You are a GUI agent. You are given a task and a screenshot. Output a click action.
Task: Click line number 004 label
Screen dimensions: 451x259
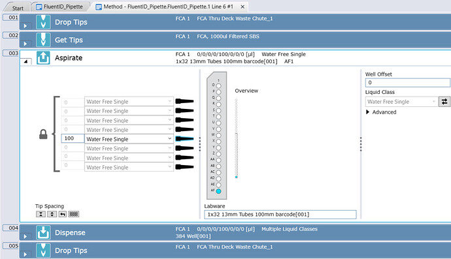point(10,228)
